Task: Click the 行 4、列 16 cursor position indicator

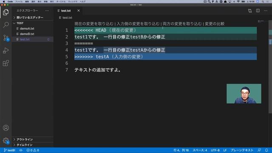Action: pyautogui.click(x=181, y=150)
